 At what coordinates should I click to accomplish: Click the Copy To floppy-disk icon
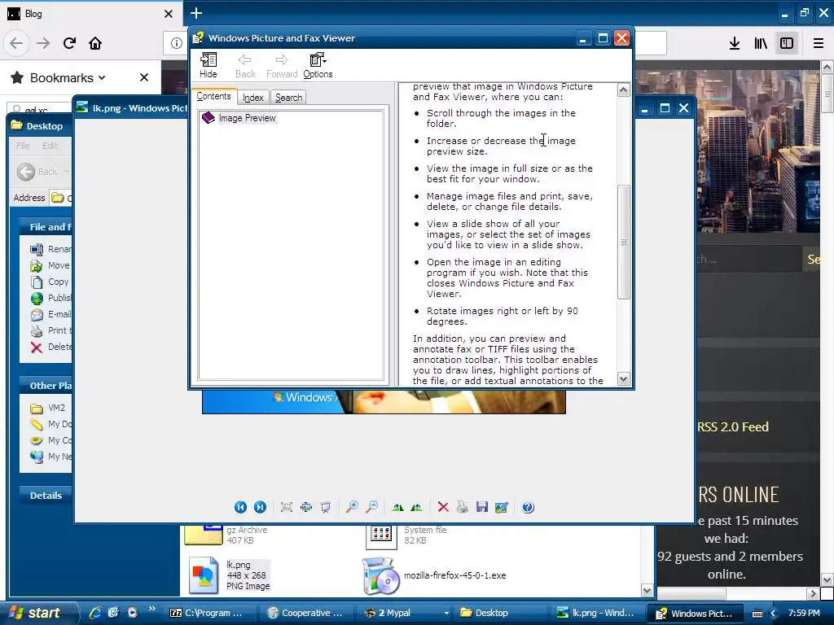[x=482, y=507]
